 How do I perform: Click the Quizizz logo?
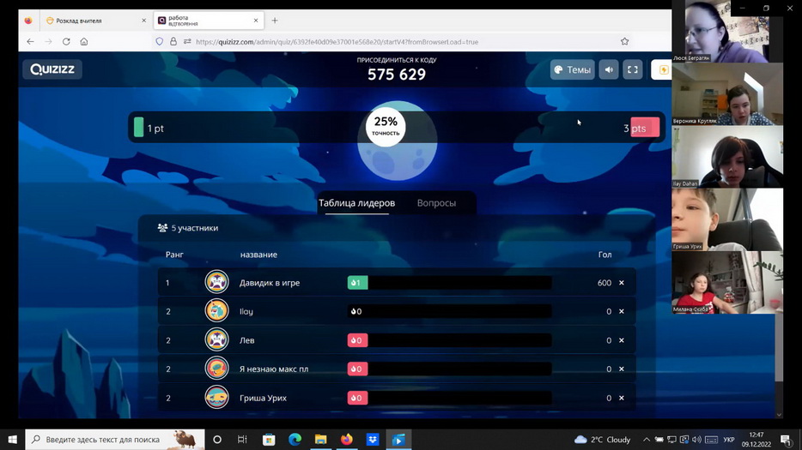coord(52,69)
